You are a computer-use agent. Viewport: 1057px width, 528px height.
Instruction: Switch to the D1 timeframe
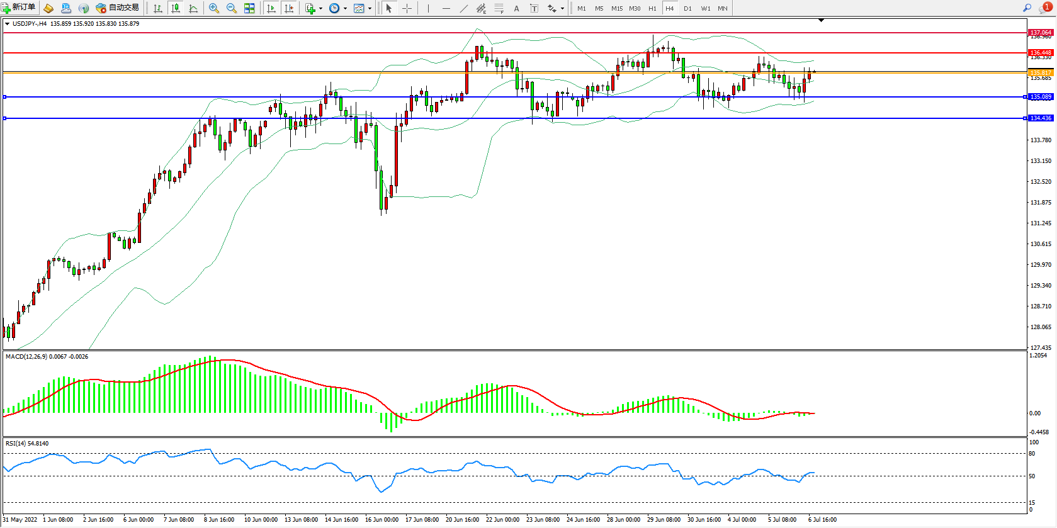click(x=687, y=8)
